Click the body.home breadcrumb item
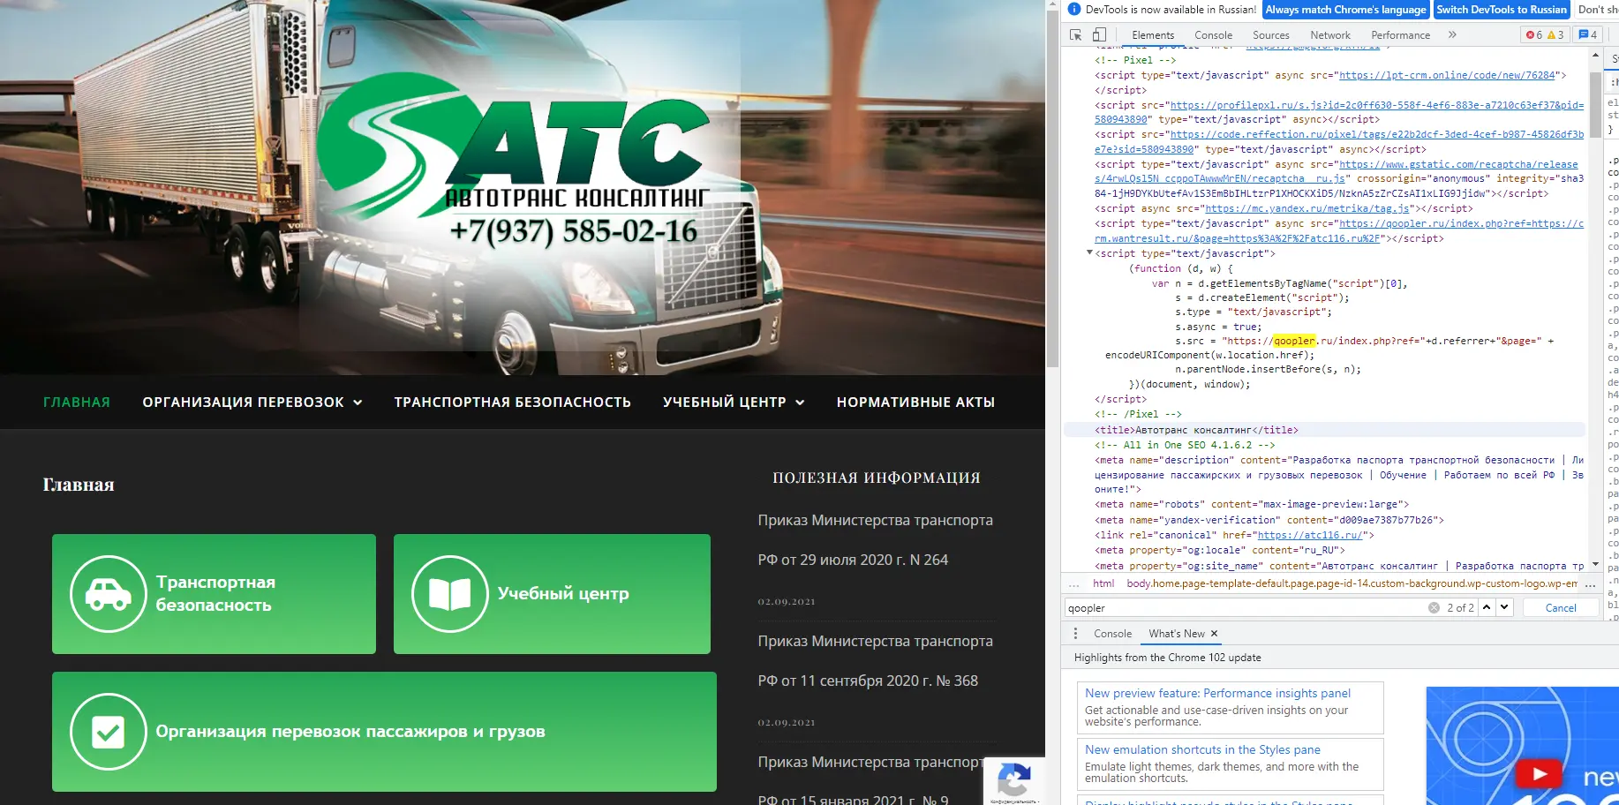This screenshot has height=805, width=1619. (x=1352, y=583)
